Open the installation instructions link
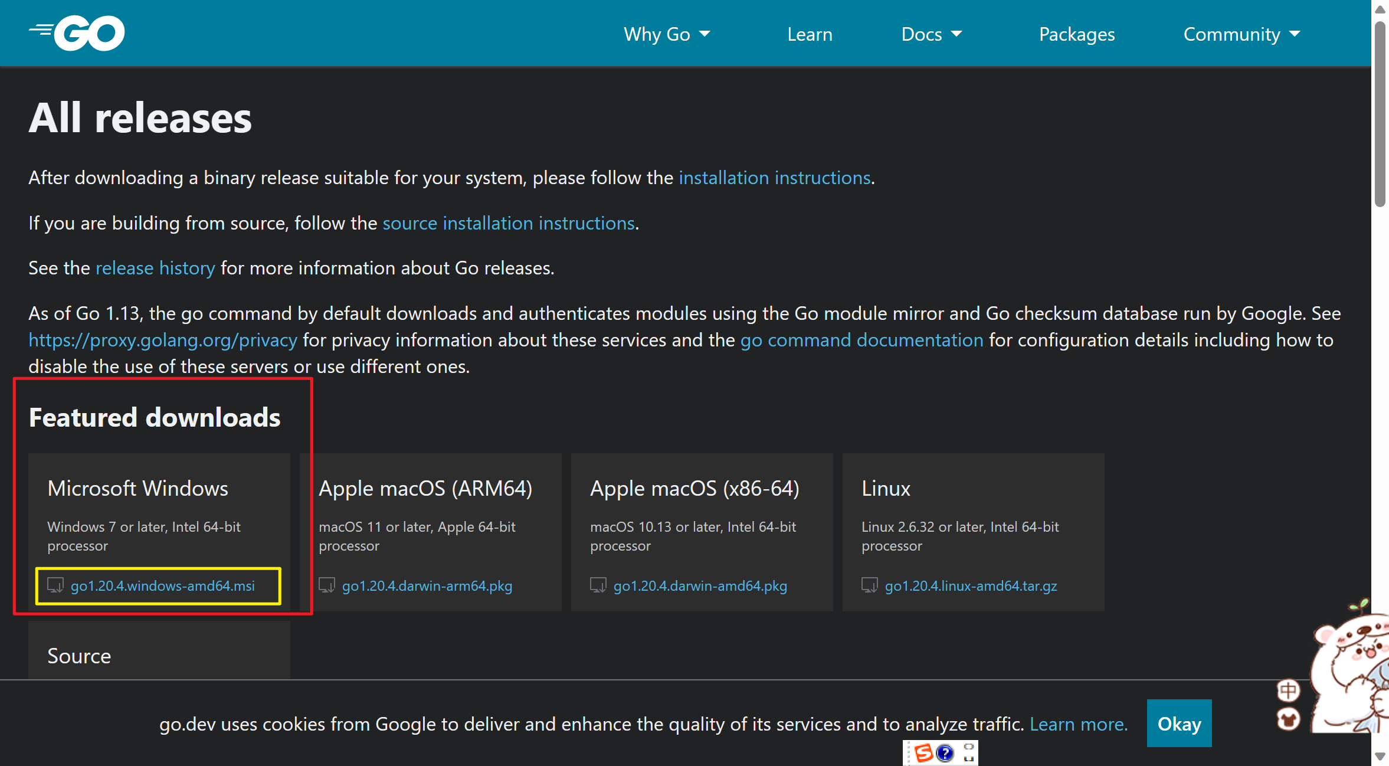The image size is (1389, 766). coord(774,178)
